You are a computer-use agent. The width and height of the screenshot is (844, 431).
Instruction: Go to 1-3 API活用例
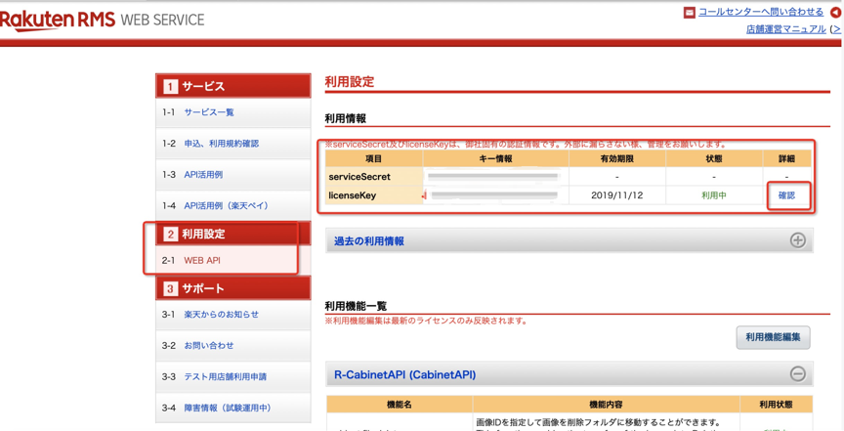[x=203, y=175]
